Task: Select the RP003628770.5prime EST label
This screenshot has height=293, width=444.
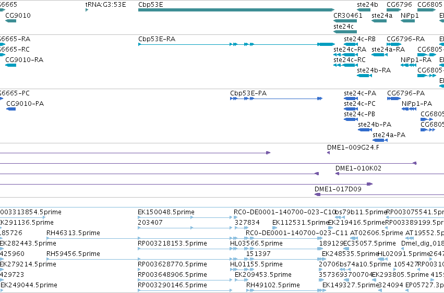Action: click(x=173, y=264)
